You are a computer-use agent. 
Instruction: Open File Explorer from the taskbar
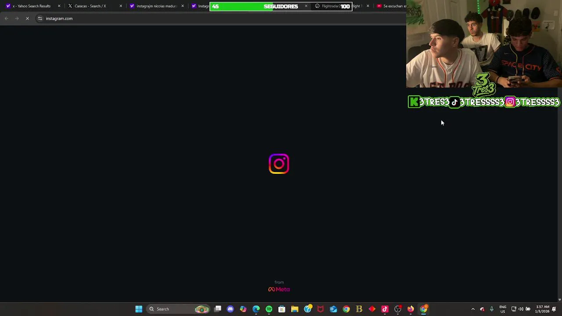295,309
